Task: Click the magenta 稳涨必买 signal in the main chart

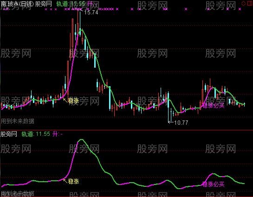Action: (213, 106)
